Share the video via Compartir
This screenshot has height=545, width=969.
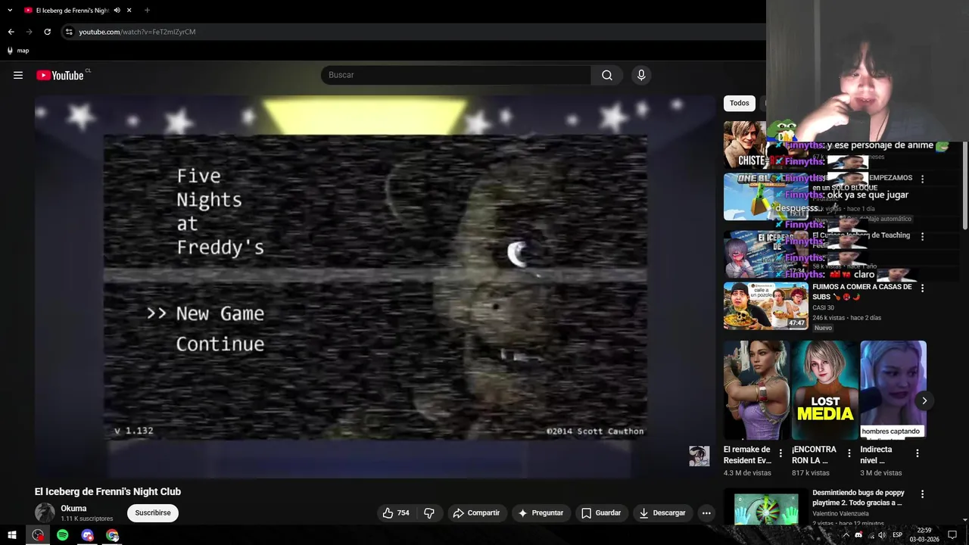point(476,512)
